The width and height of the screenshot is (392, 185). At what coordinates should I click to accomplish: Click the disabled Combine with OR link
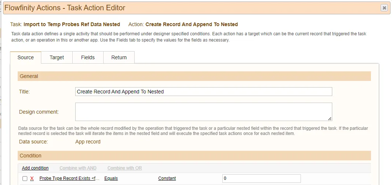[x=125, y=168]
